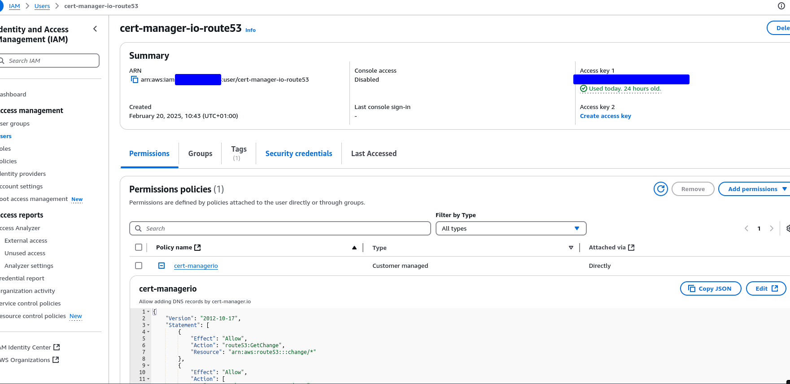
Task: Click Copy JSON button
Action: [711, 288]
